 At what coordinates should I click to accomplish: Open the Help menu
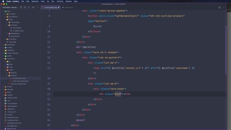tap(75, 1)
